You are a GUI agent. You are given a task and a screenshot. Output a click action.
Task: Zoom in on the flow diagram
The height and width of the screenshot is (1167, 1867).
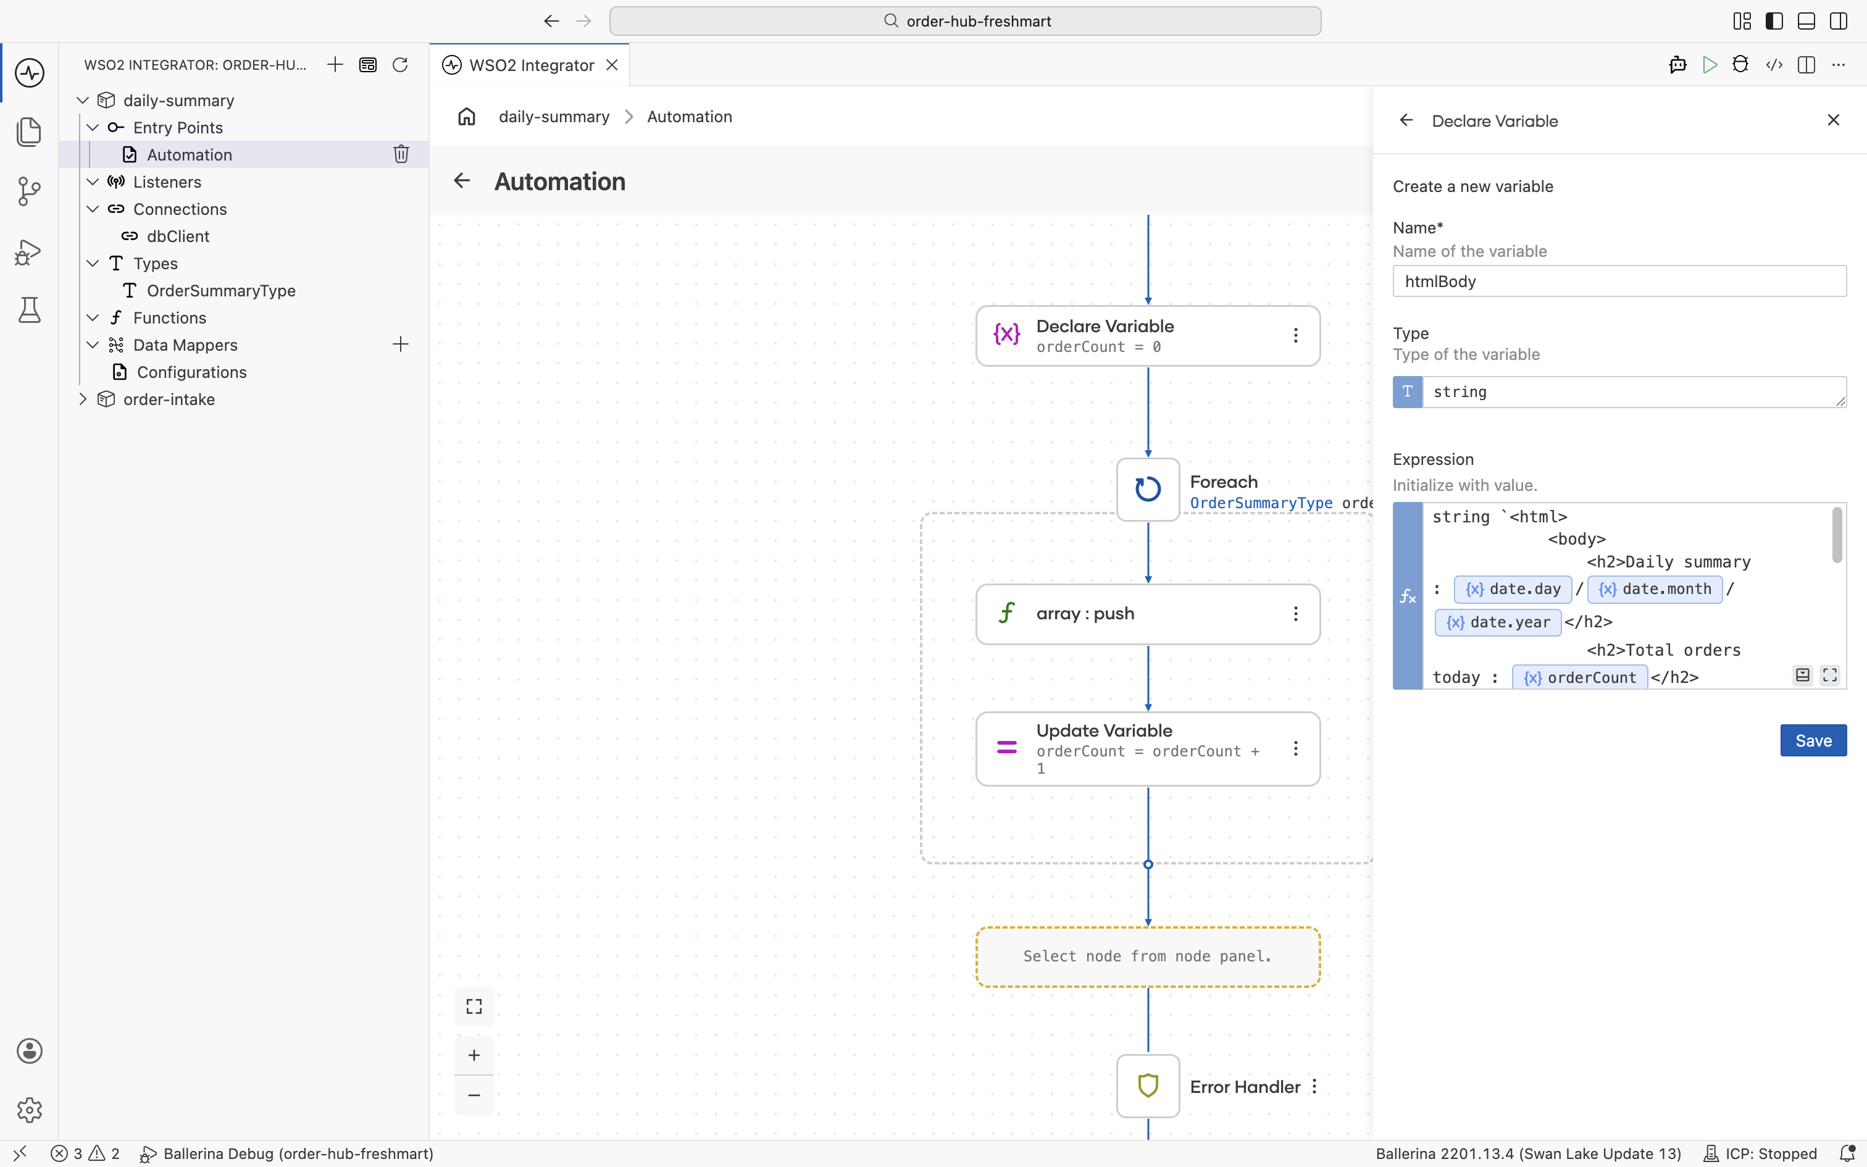474,1055
